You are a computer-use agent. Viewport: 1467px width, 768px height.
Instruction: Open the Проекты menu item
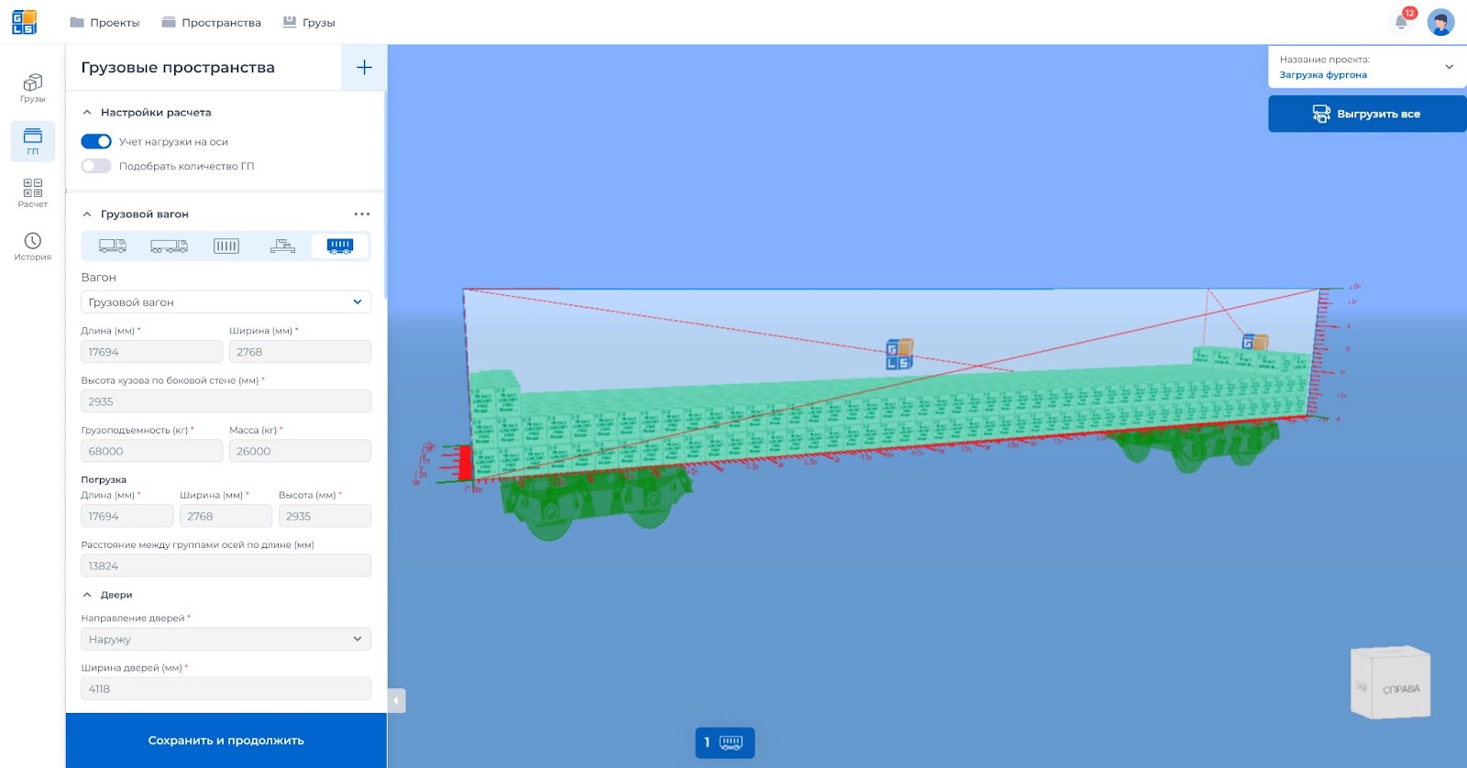pyautogui.click(x=105, y=22)
